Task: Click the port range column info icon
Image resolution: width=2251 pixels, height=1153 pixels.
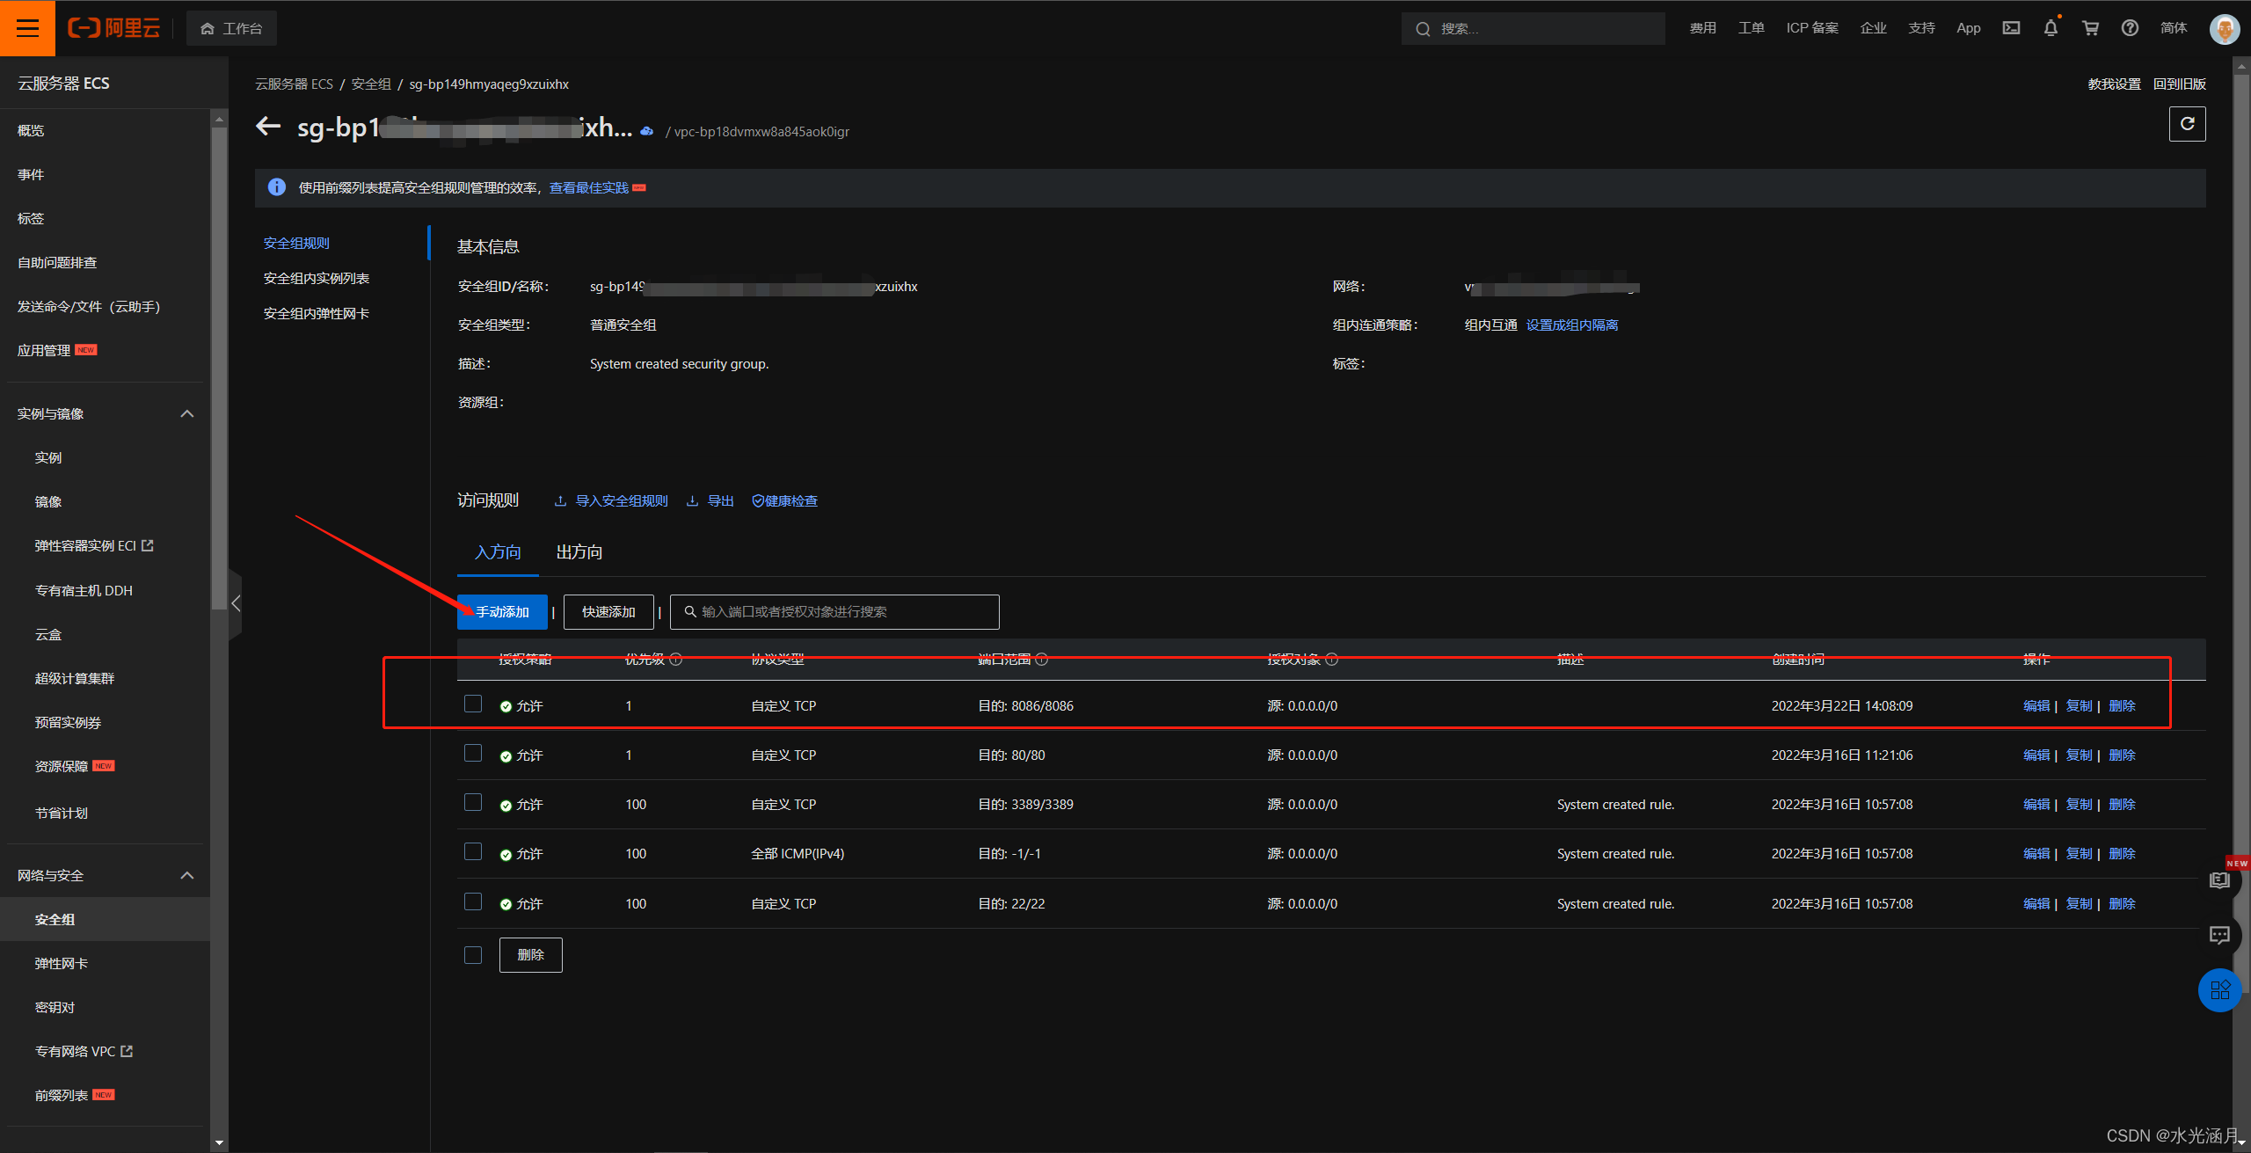Action: coord(1042,660)
